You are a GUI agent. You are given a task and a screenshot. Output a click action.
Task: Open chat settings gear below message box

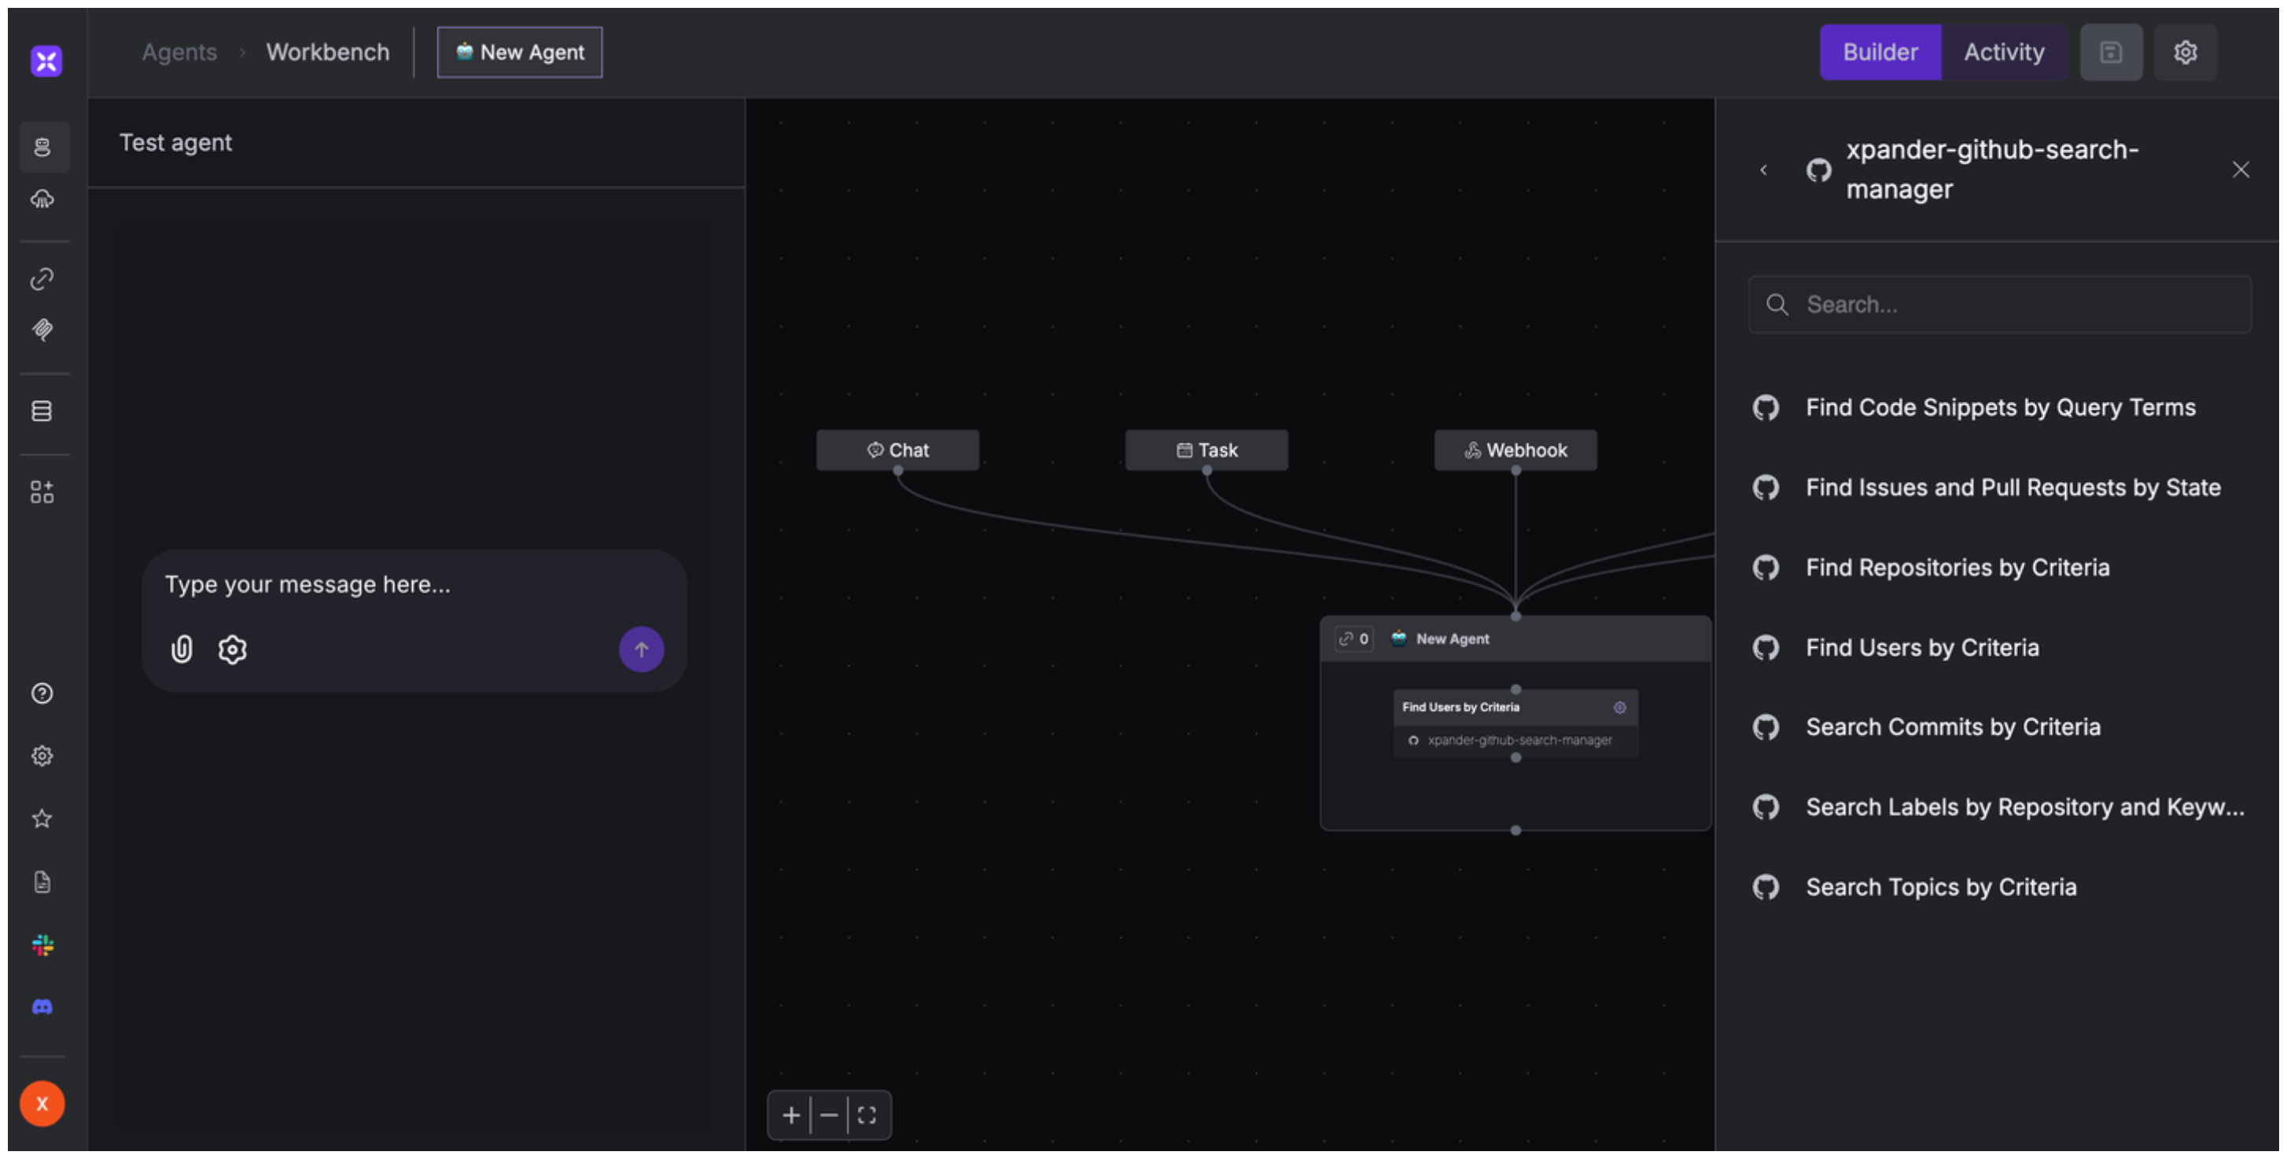coord(233,649)
